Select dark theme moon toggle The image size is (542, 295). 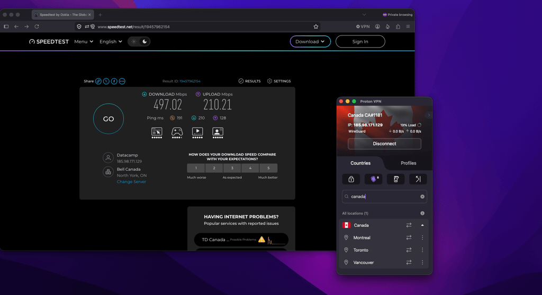(x=144, y=41)
